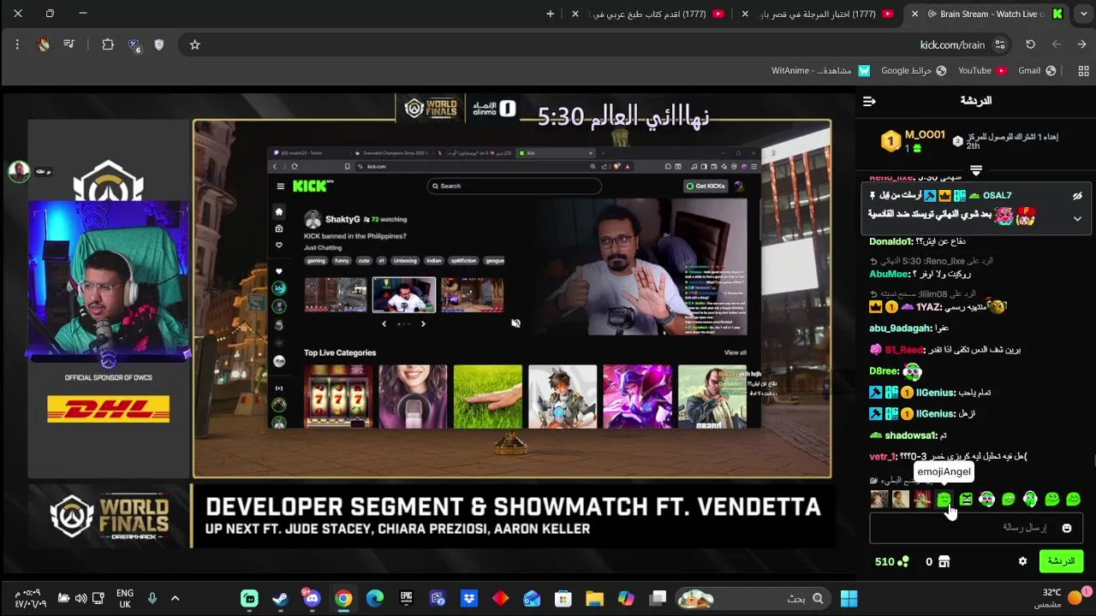This screenshot has height=616, width=1096.
Task: Open Steam from the taskbar
Action: (280, 598)
